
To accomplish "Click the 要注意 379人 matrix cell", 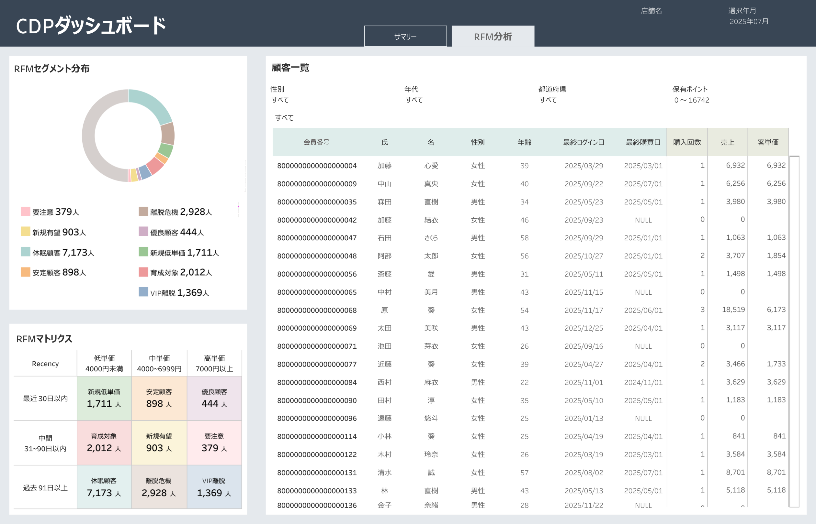I will click(x=214, y=443).
